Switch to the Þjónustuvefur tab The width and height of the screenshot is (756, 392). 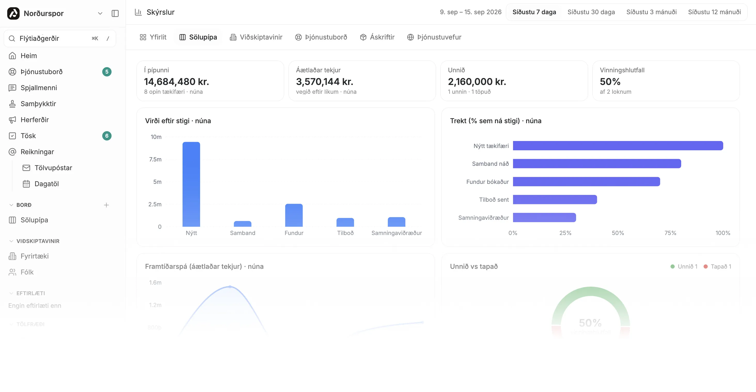[434, 37]
